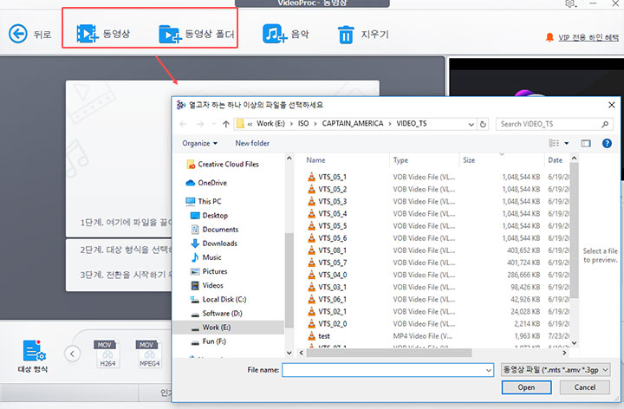Viewport: 624px width, 409px height.
Task: Close the file selection dialog
Action: coord(612,105)
